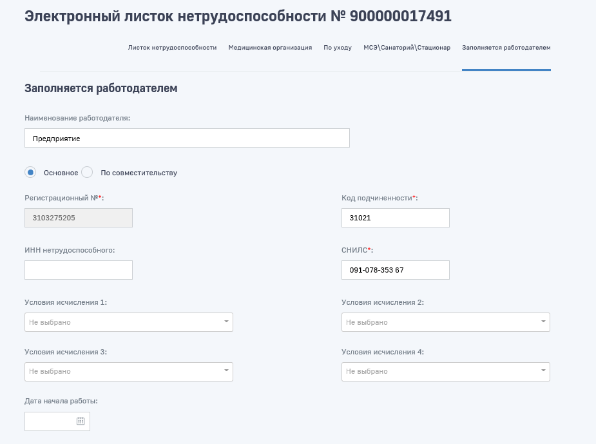Select the По совместительству radio button
Viewport: 596px width, 444px height.
(x=88, y=172)
